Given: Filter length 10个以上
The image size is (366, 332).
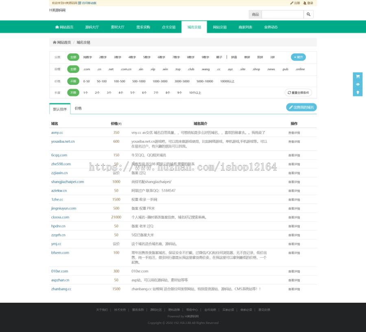Looking at the screenshot, I should pos(195,93).
